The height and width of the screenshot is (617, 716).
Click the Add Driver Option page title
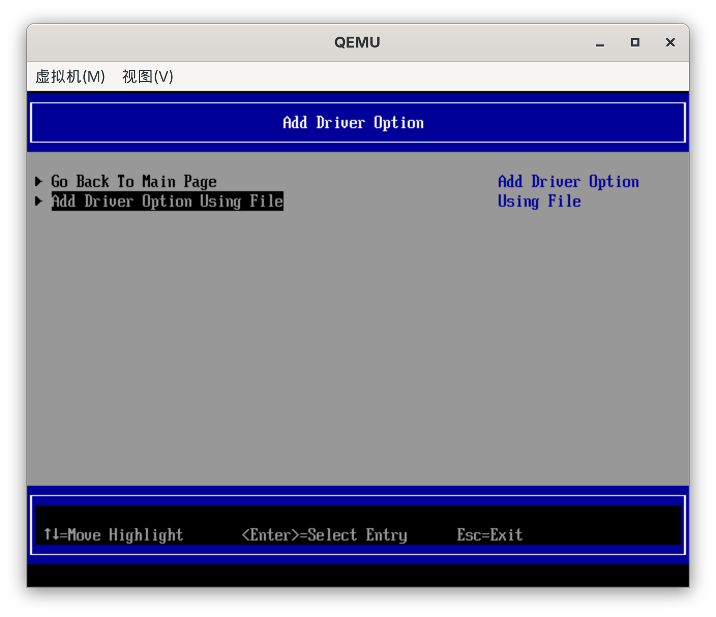353,122
